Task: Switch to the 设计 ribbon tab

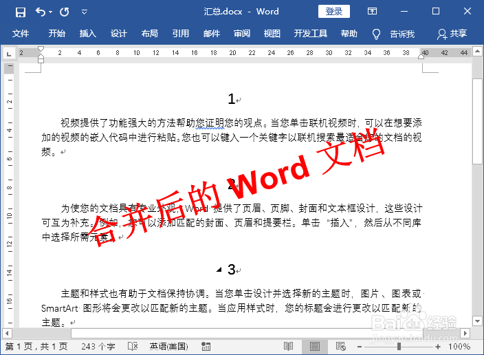Action: pos(119,34)
